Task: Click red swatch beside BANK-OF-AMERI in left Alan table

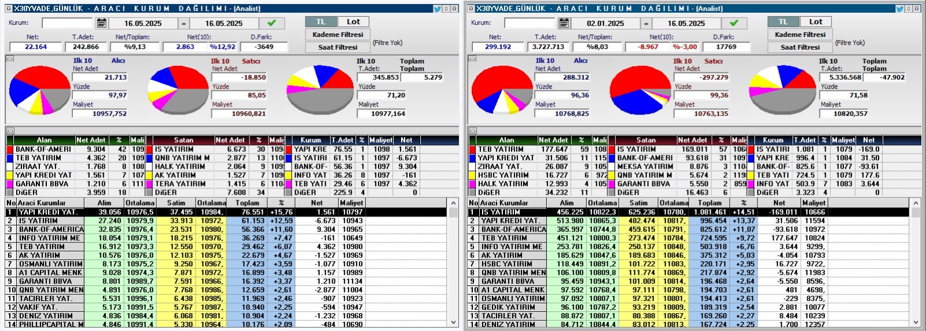Action: [x=10, y=149]
